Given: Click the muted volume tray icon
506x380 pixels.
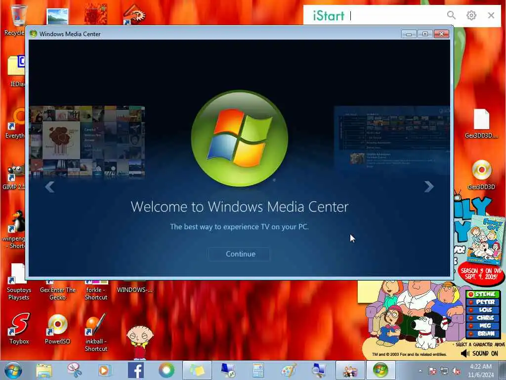Looking at the screenshot, I should click(456, 371).
